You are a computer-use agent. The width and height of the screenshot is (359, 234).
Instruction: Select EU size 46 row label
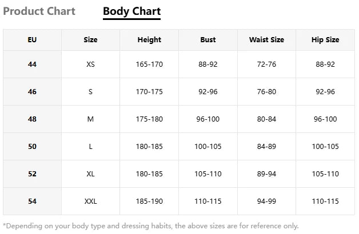pyautogui.click(x=32, y=92)
